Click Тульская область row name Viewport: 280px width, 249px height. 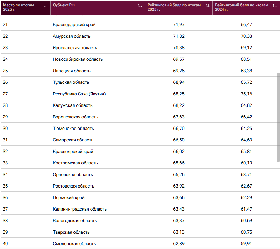[71, 82]
